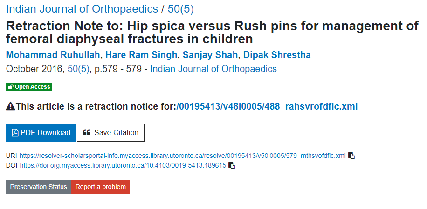Copy the URI link with clipboard icon
Viewport: 427px width, 209px height.
[351, 156]
